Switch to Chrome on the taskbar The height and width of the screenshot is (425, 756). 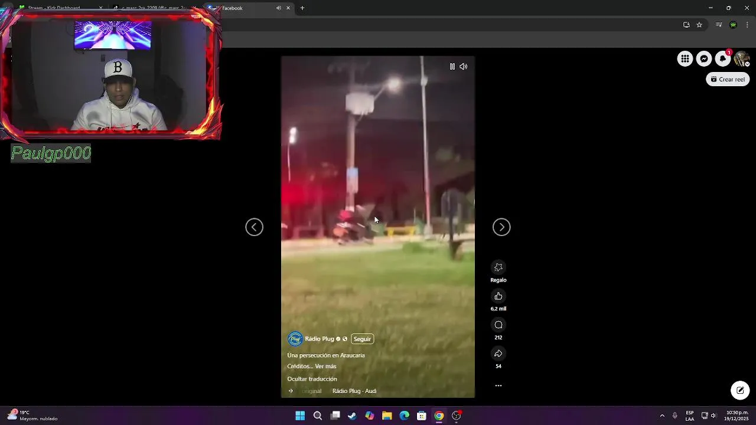439,416
